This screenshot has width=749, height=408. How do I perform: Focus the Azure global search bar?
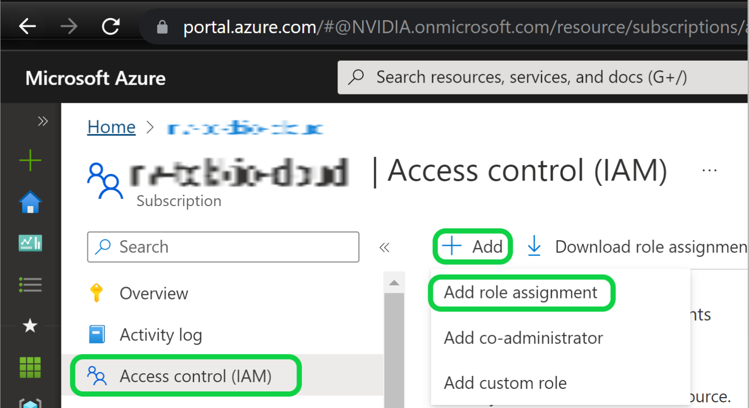coord(541,78)
